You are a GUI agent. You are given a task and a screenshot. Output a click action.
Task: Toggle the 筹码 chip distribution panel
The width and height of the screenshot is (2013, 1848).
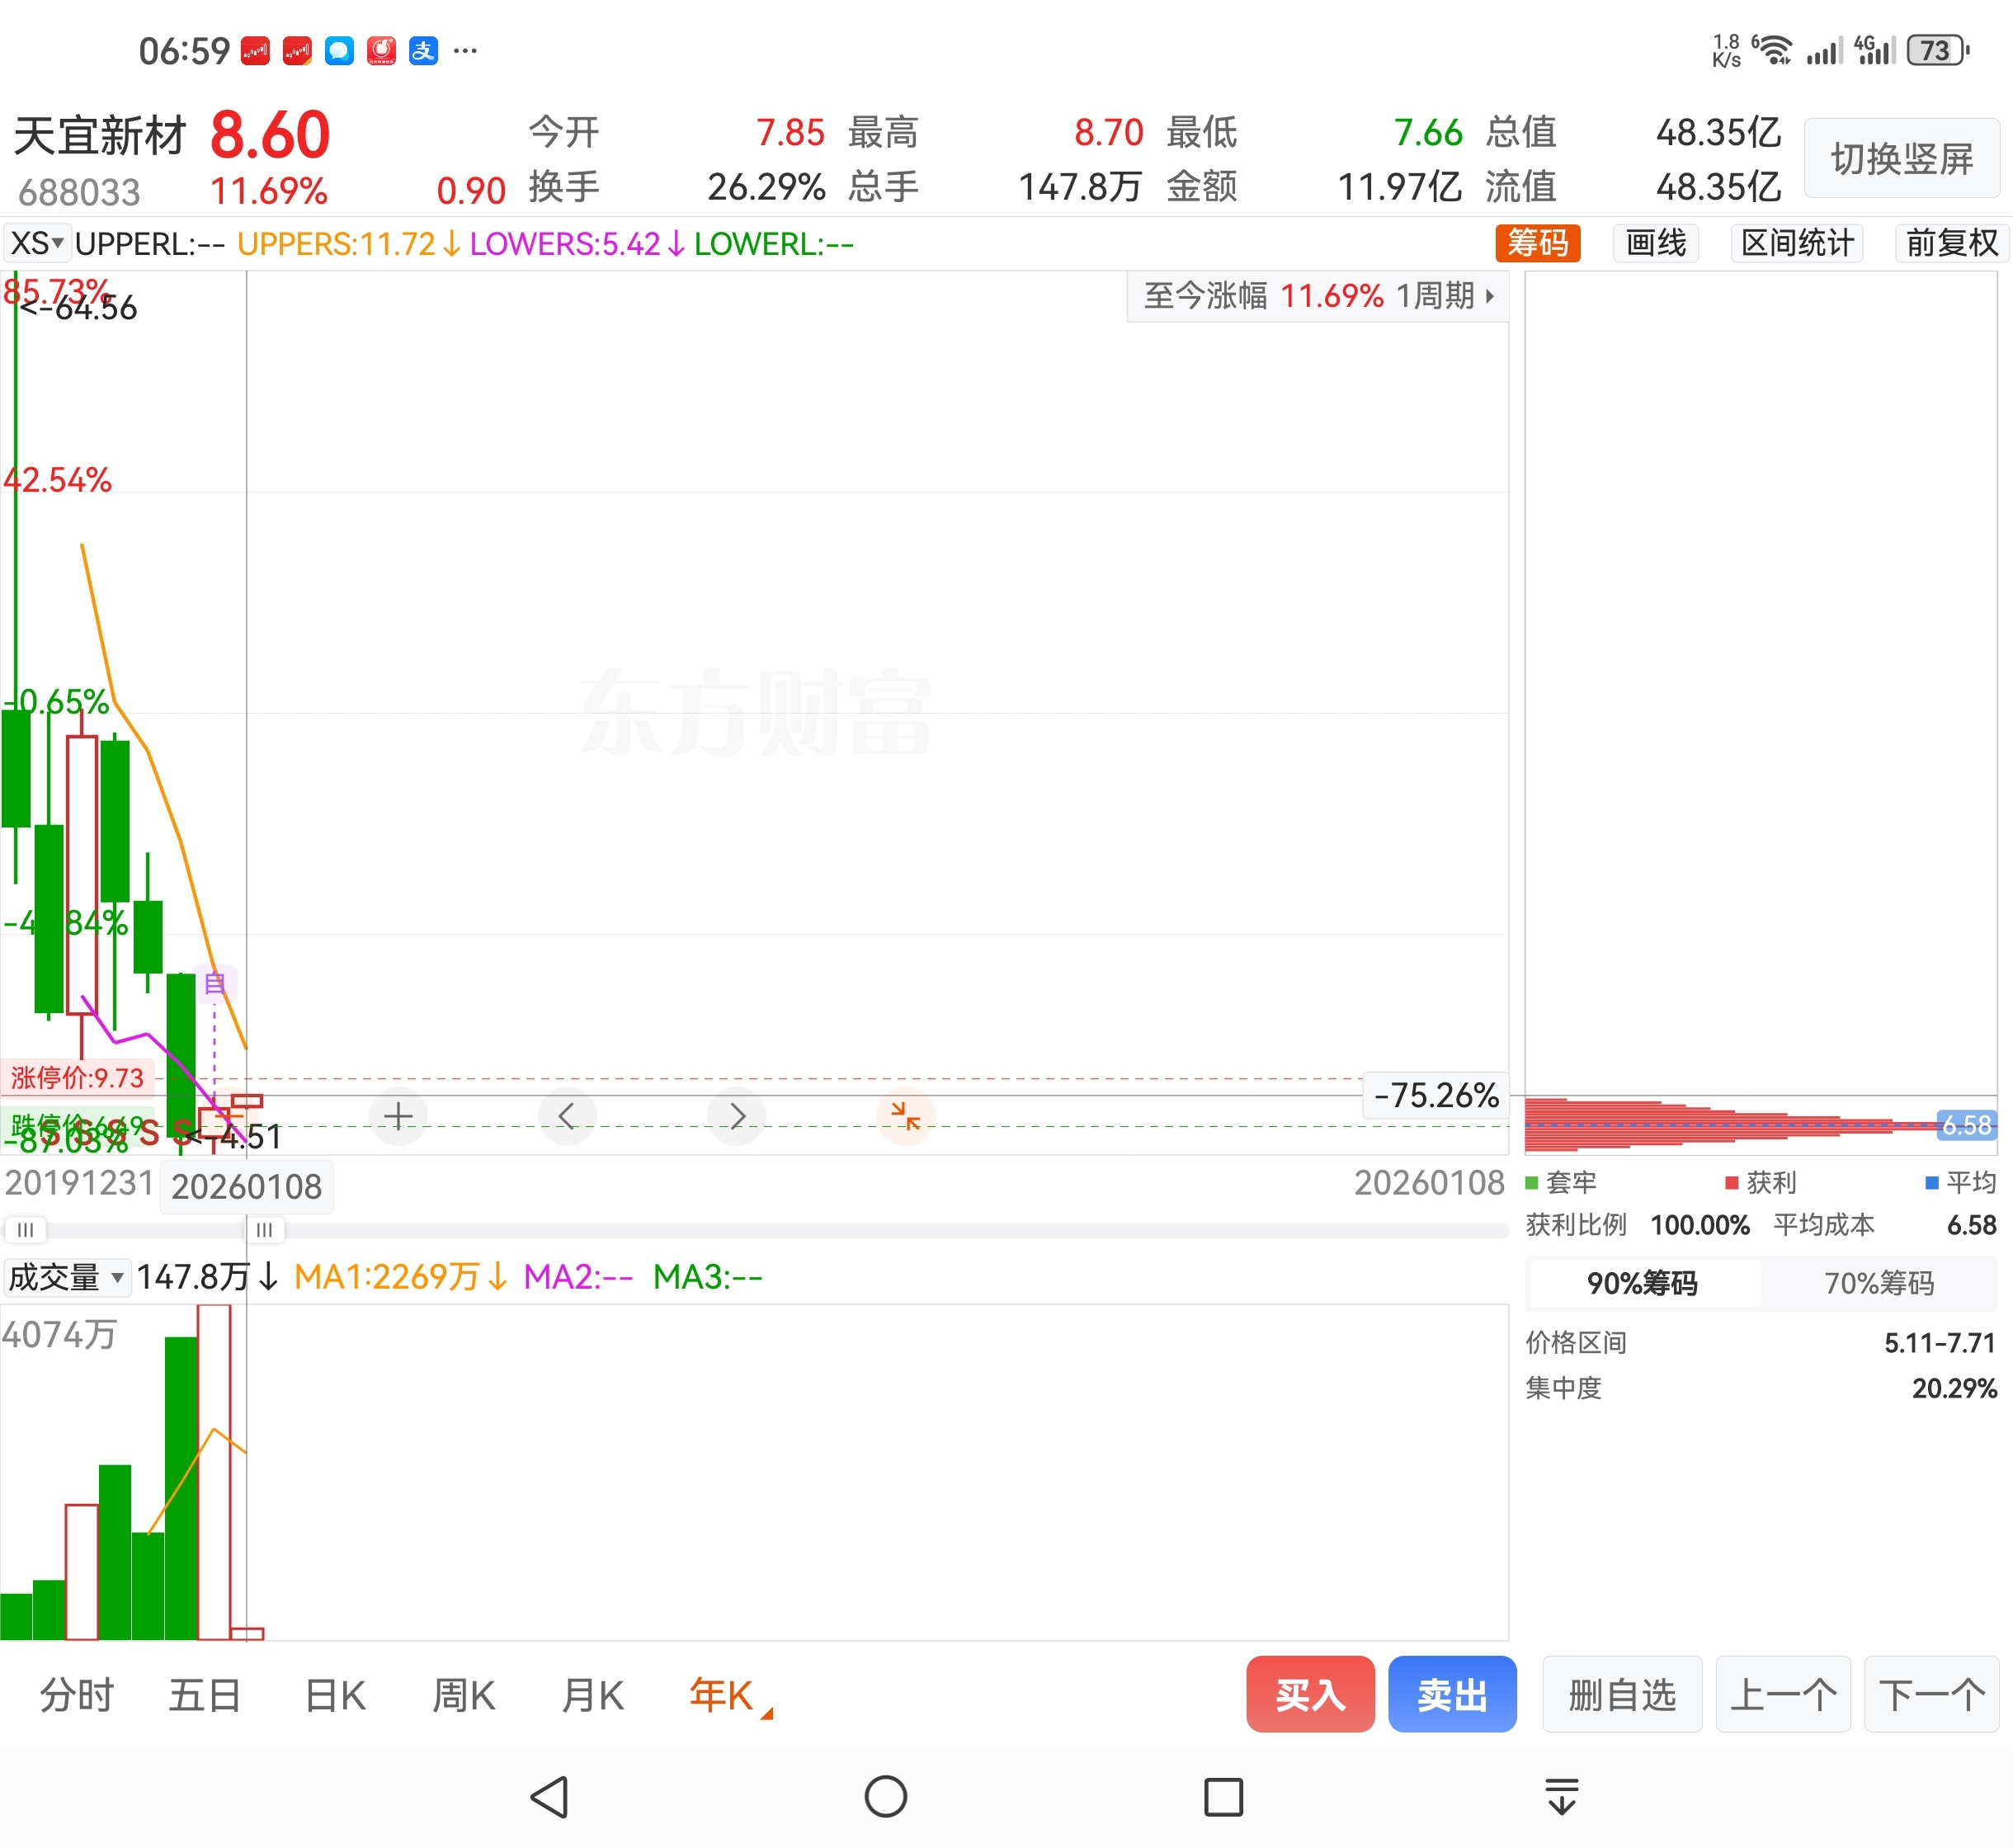(1537, 243)
